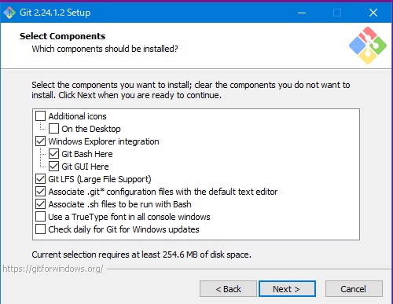Enable TrueType font in console windows
The height and width of the screenshot is (304, 393).
click(40, 217)
